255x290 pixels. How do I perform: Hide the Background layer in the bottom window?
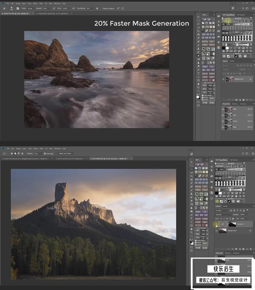tap(217, 231)
